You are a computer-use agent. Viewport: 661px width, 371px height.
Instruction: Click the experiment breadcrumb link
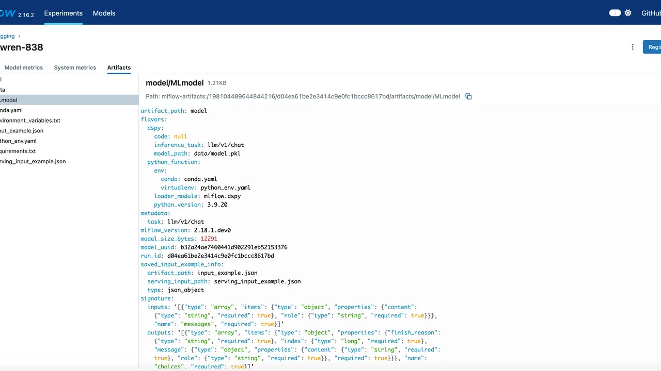7,36
